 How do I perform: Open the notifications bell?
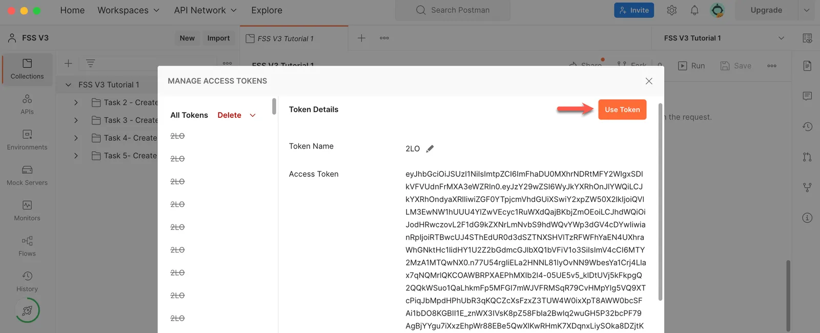(694, 10)
